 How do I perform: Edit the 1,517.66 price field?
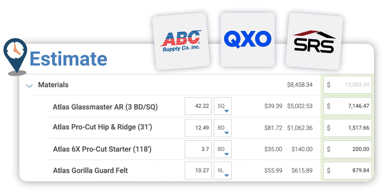tap(347, 128)
